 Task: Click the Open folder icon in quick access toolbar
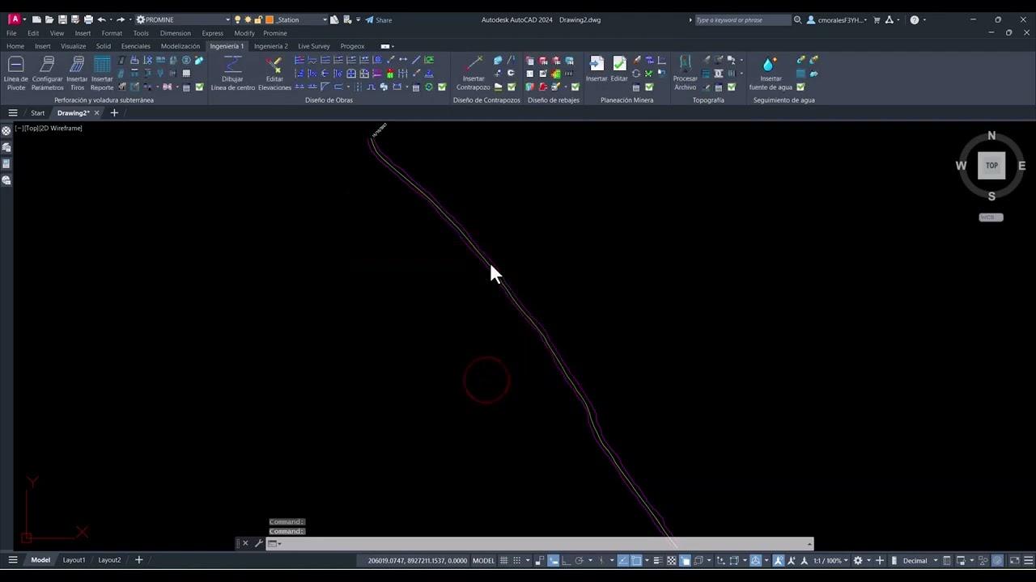tap(49, 19)
